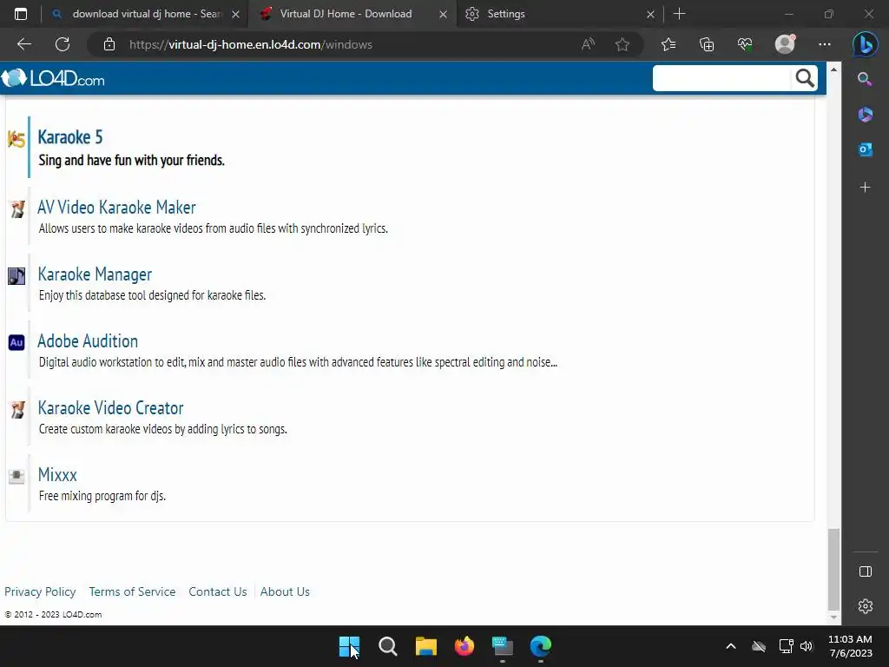This screenshot has width=889, height=667.
Task: Open the Karaoke Video Creator link
Action: coord(110,408)
